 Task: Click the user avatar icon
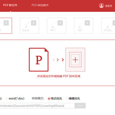[101, 5]
